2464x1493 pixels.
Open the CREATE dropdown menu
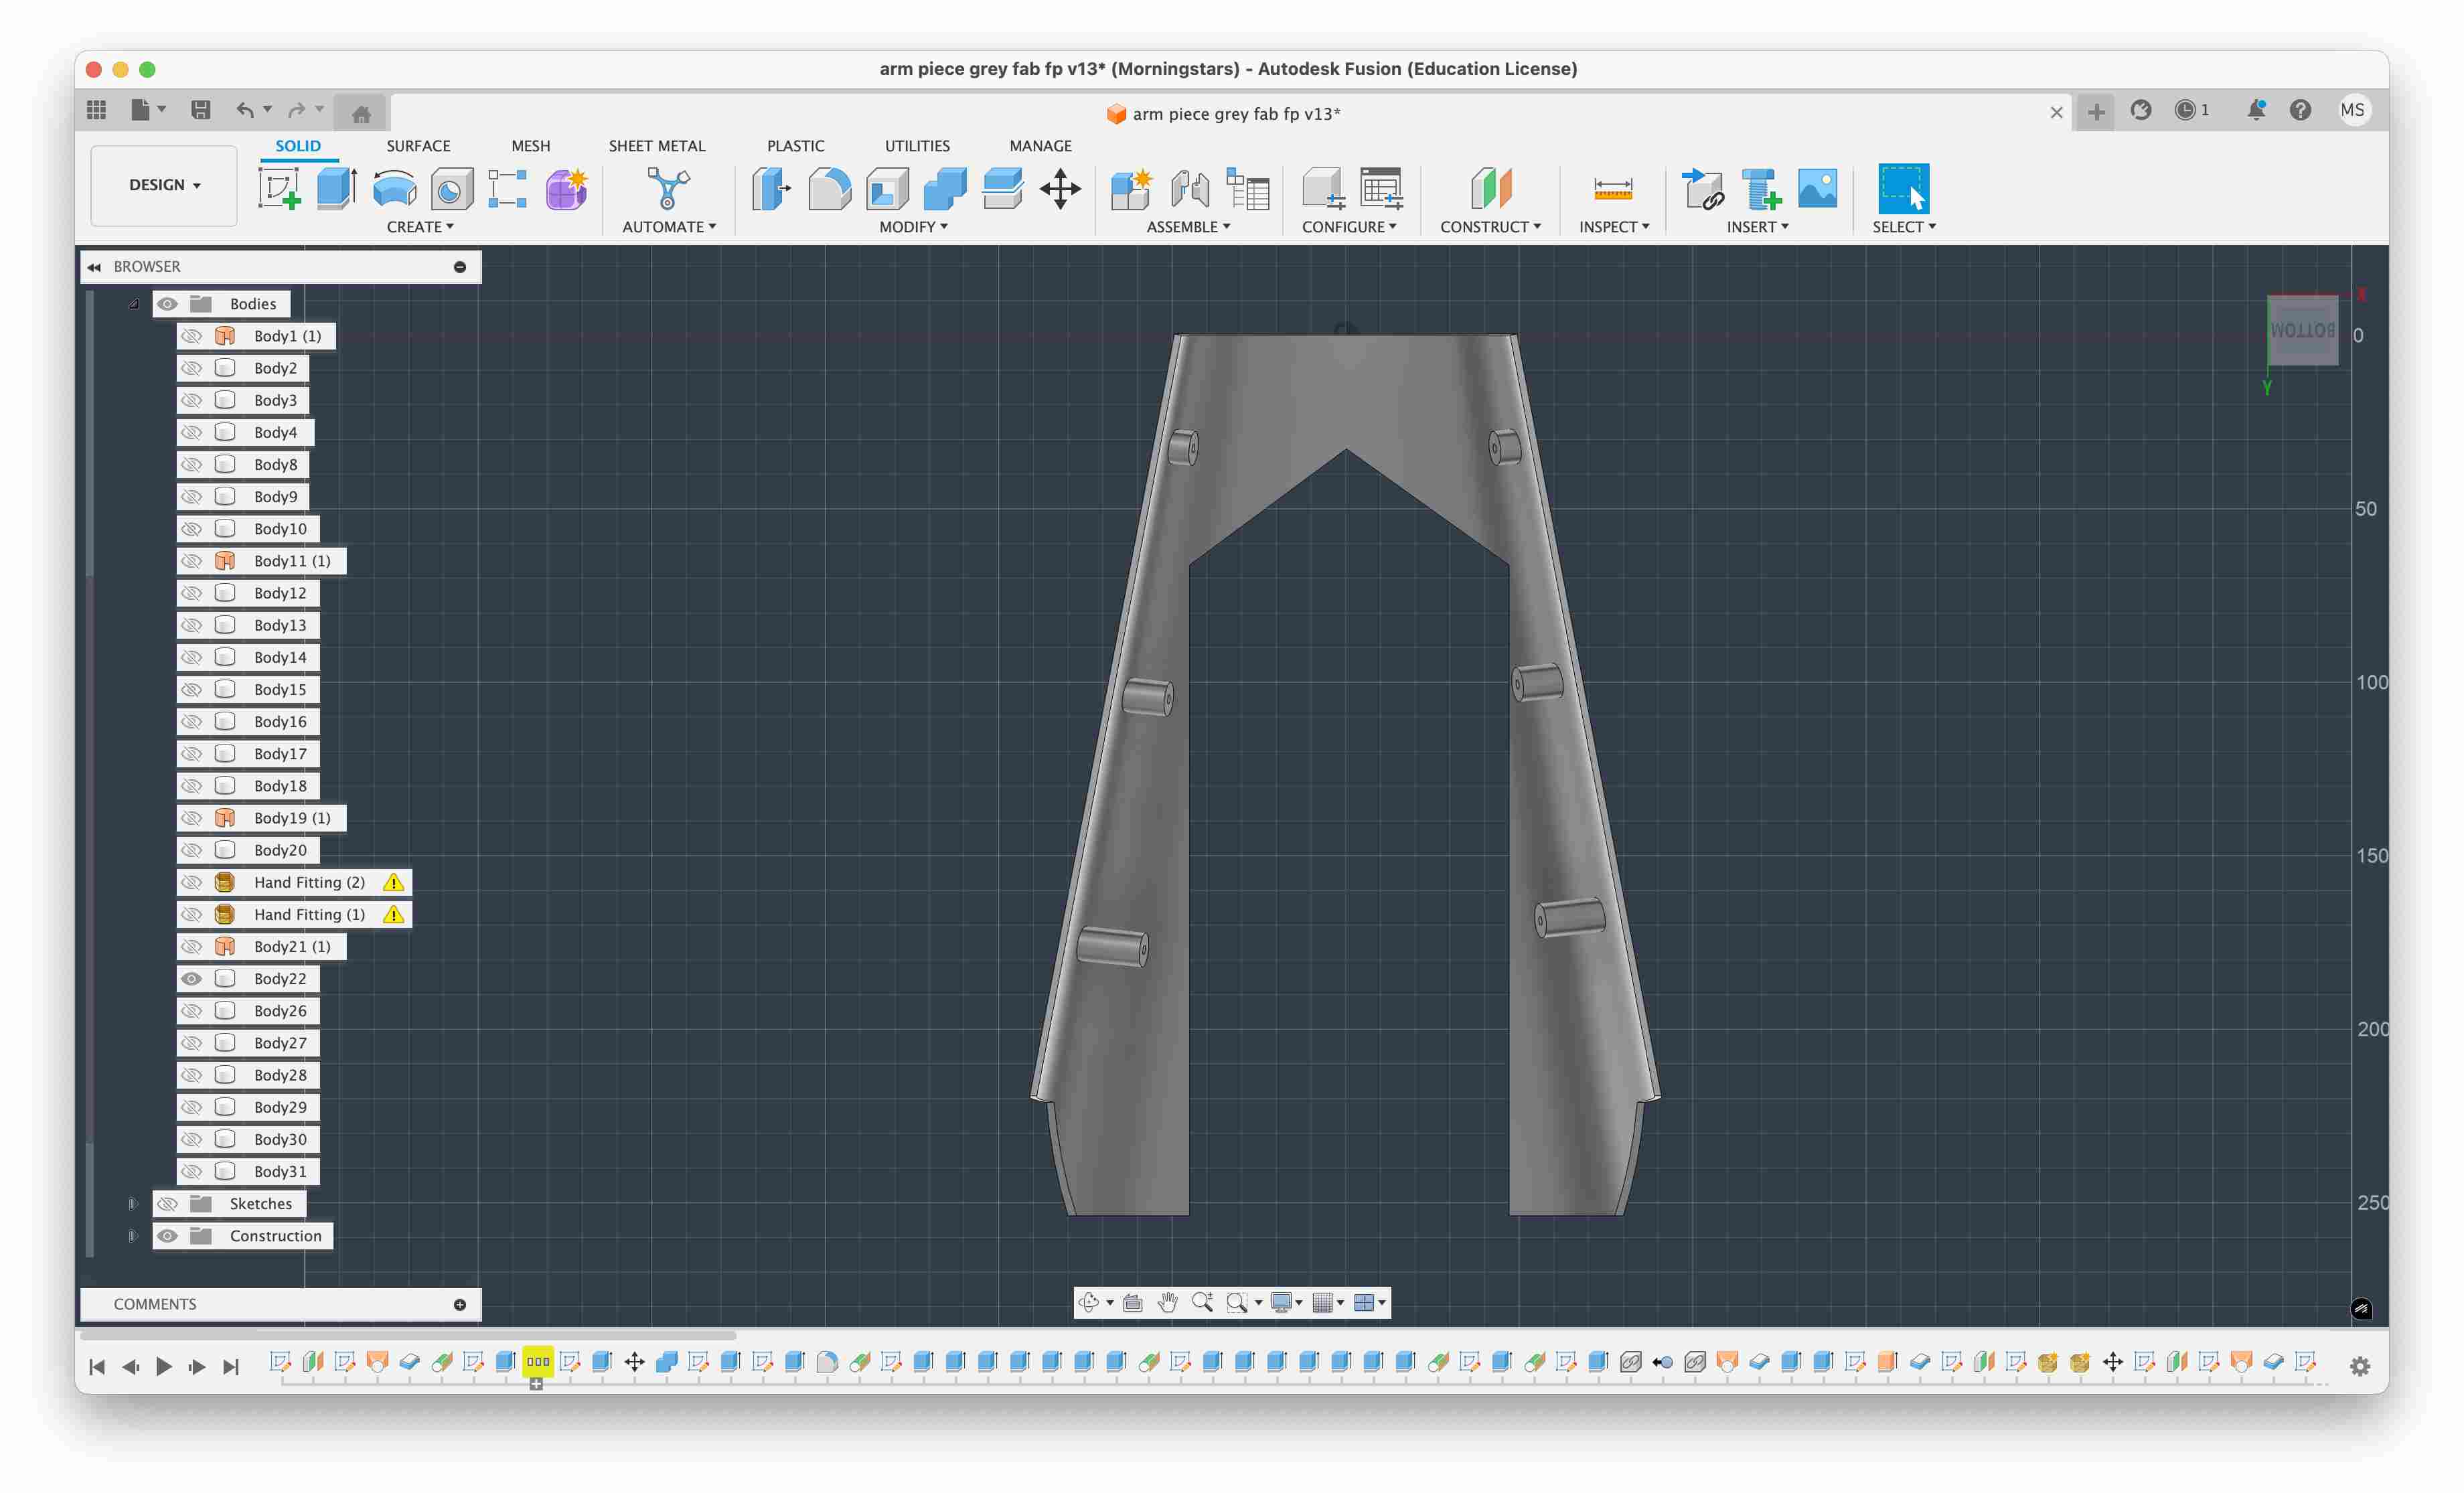420,227
